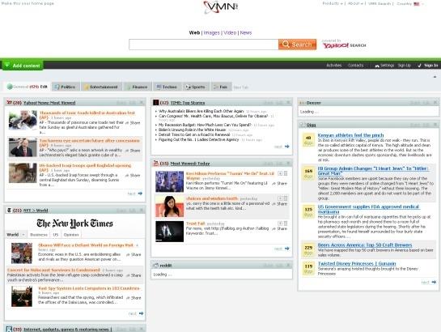Share the Obama Defiant World story
The height and width of the screenshot is (332, 441).
(x=134, y=254)
